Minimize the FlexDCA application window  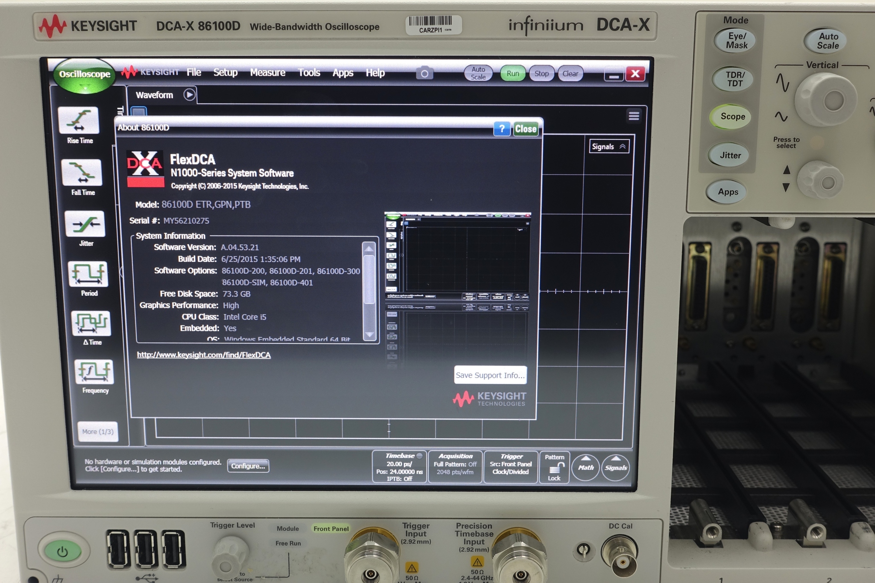point(614,75)
